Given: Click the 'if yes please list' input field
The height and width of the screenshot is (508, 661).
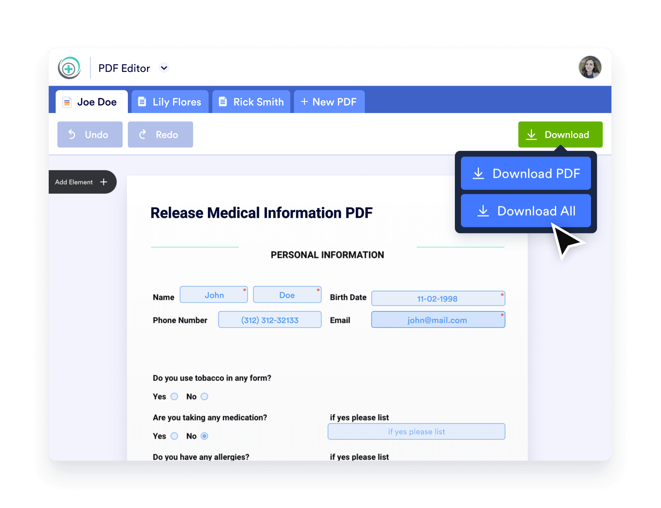Looking at the screenshot, I should point(416,431).
